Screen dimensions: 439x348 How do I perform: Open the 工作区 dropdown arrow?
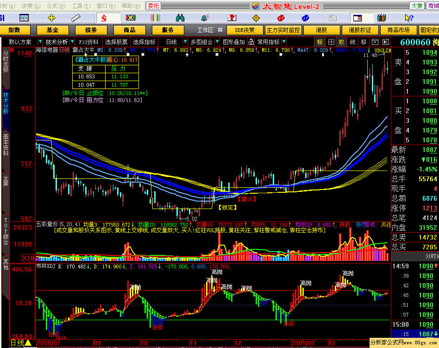tap(220, 30)
